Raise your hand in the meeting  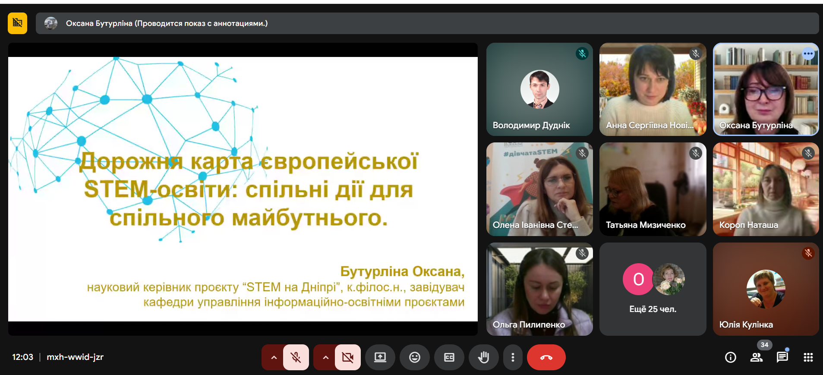click(483, 357)
